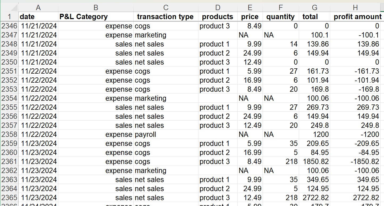
Task: Click the profit amount header cell
Action: click(x=355, y=16)
